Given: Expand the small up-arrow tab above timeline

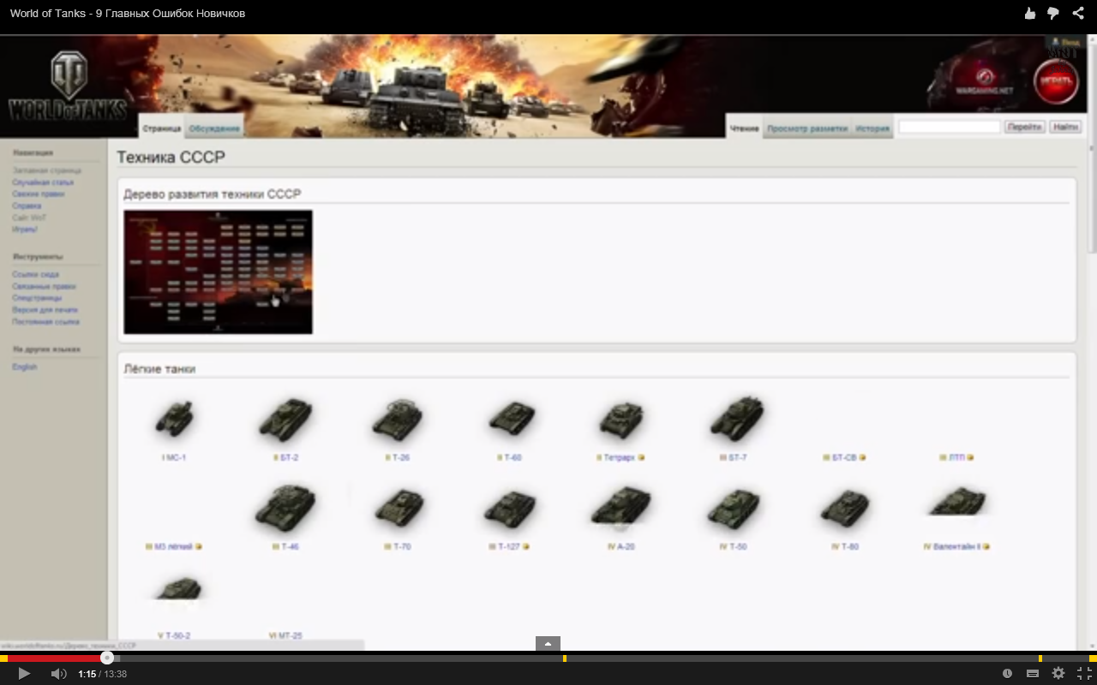Looking at the screenshot, I should pos(548,644).
